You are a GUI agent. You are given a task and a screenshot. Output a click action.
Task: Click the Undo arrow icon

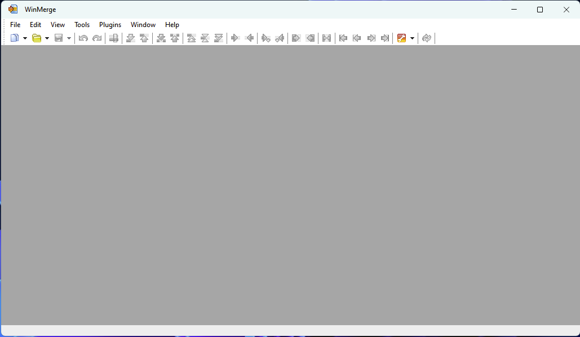83,38
